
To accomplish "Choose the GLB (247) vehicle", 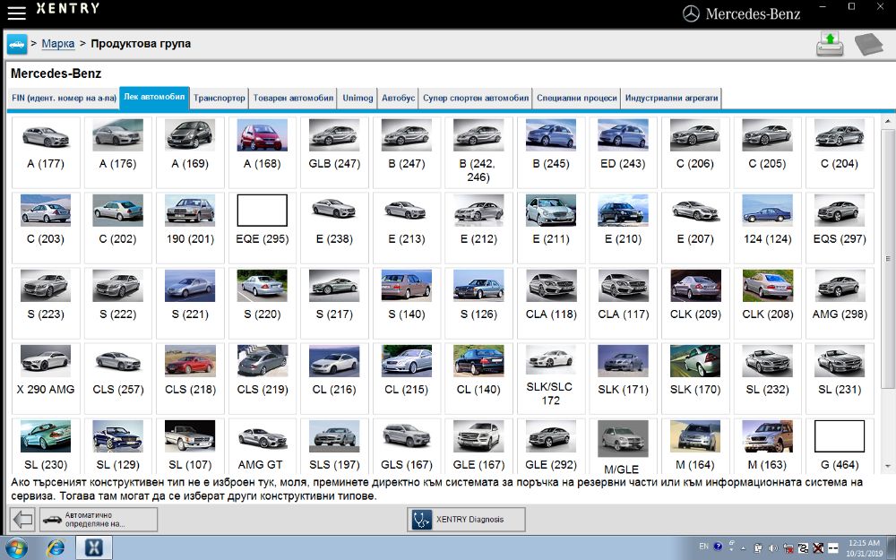I will pos(334,152).
